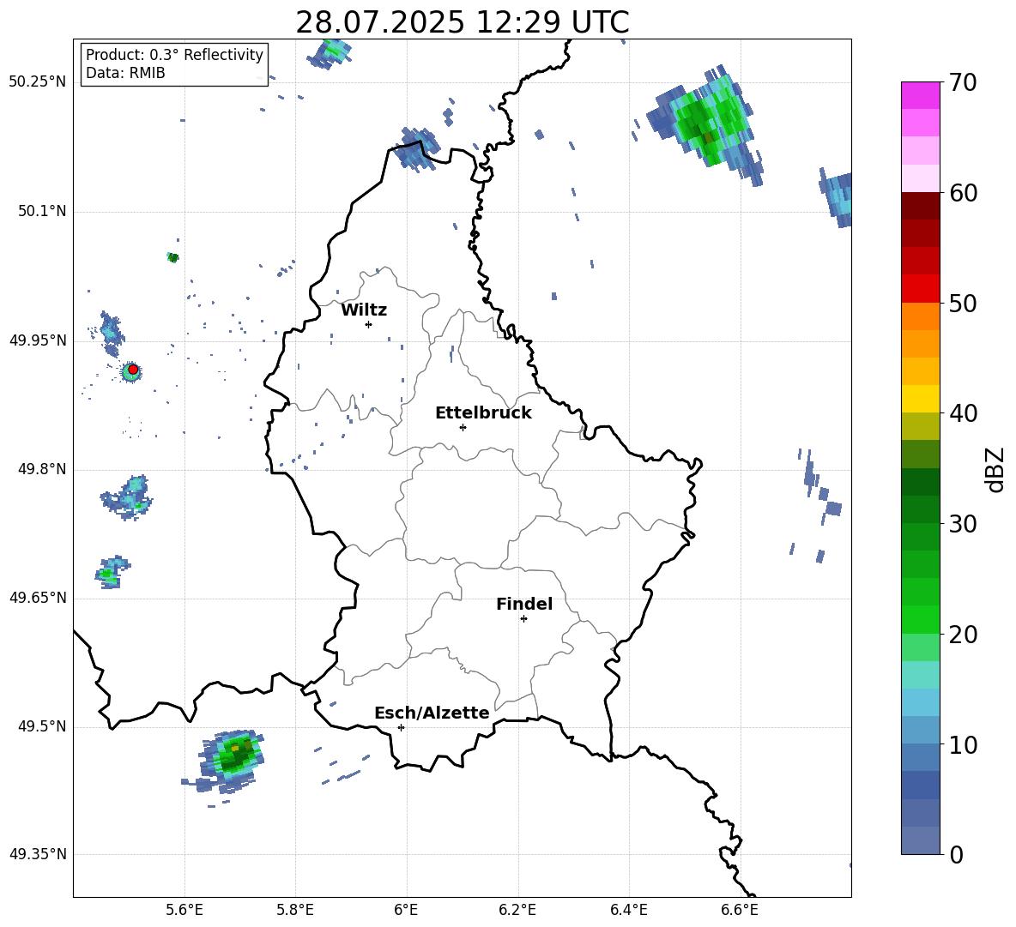Viewport: 1016px width, 927px height.
Task: Click the 6.2°E longitude tick label
Action: point(517,910)
